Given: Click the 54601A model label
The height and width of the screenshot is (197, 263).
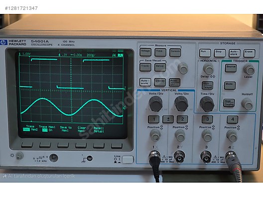Looking at the screenshot, I should click(x=40, y=41).
